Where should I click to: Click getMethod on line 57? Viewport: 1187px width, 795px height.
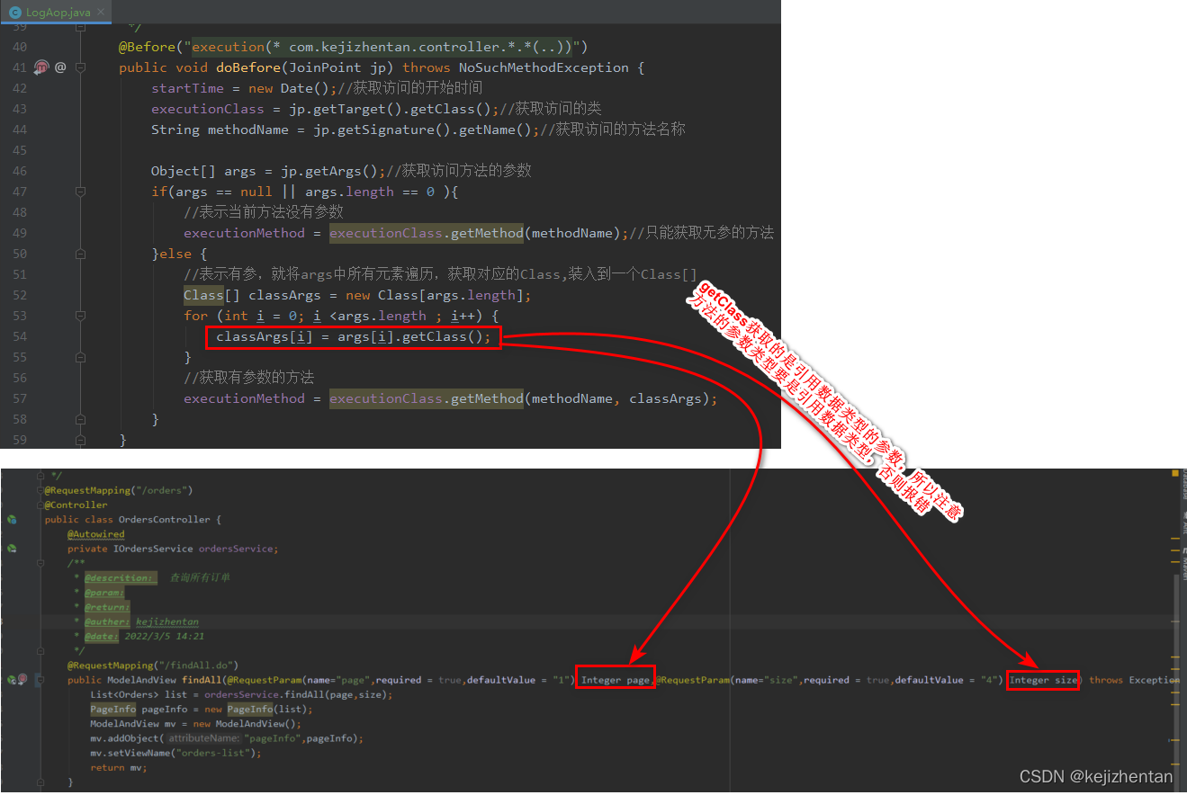tap(487, 398)
